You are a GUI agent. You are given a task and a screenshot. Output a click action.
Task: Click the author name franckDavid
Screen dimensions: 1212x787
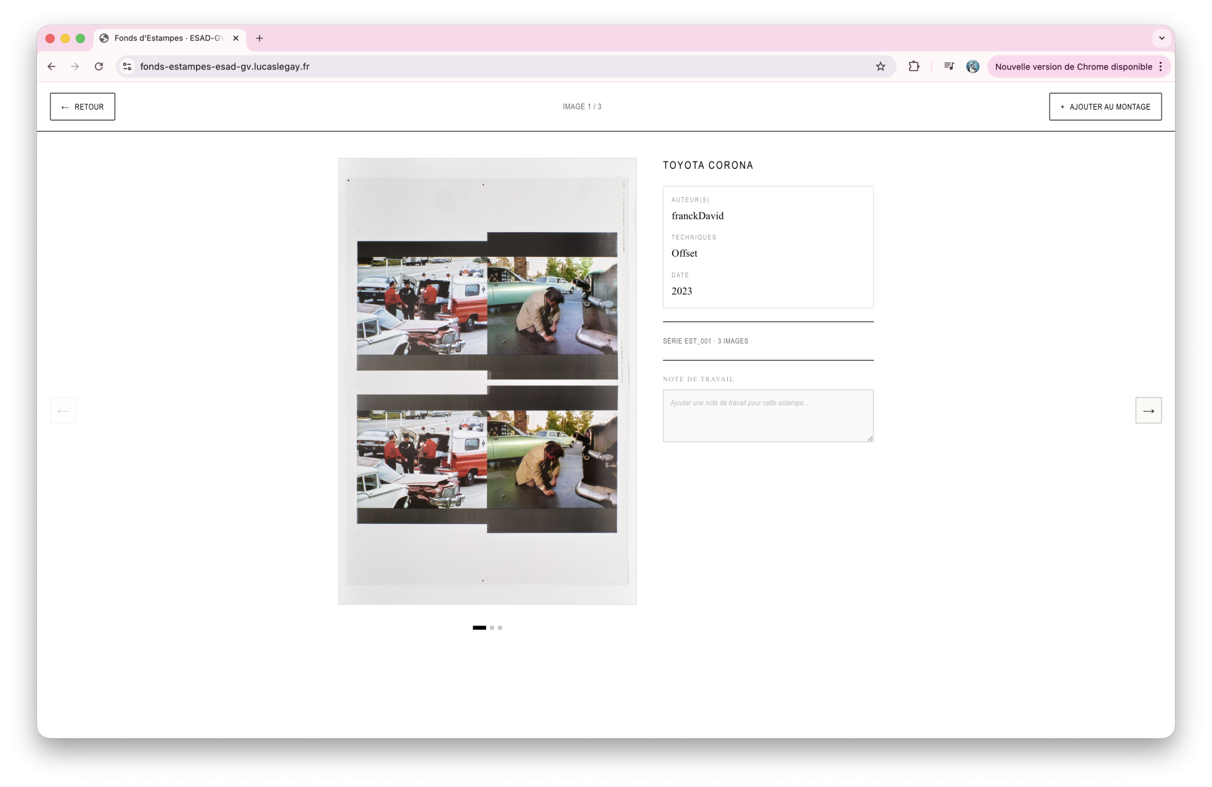698,216
